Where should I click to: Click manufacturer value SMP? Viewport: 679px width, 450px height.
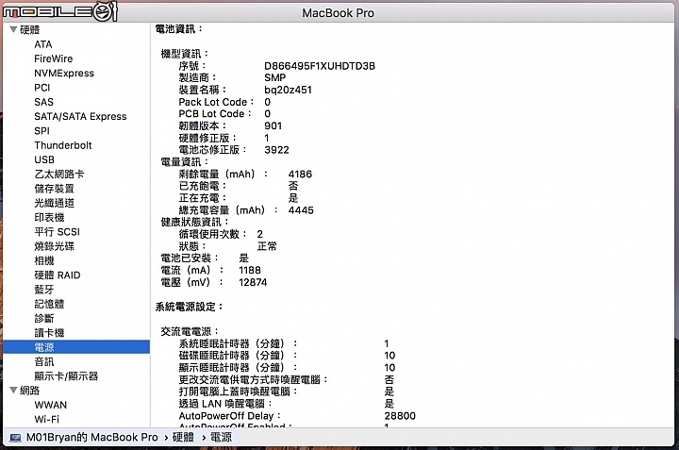(275, 77)
